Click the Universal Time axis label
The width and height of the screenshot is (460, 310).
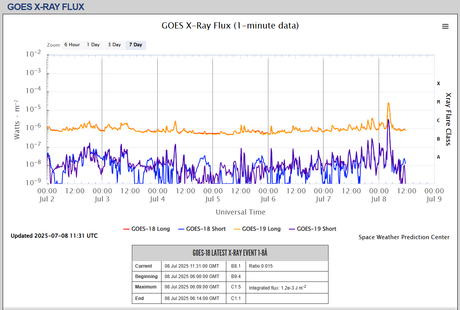(241, 212)
